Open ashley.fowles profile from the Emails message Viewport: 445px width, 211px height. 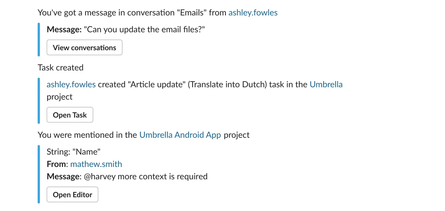coord(253,13)
